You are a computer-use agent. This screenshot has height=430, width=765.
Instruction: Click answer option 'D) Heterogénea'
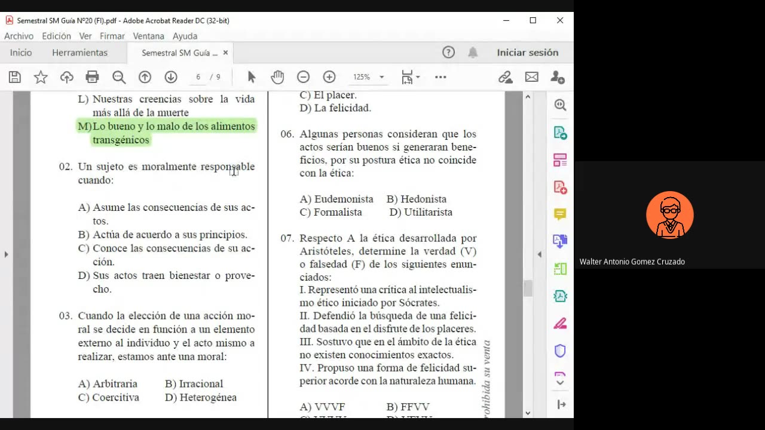tap(201, 397)
